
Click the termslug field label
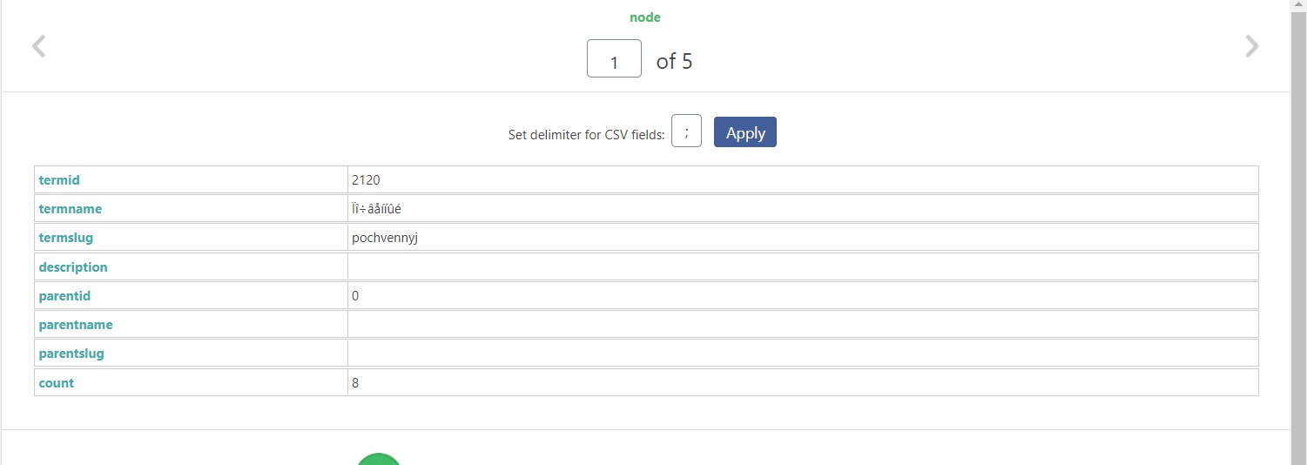point(66,238)
